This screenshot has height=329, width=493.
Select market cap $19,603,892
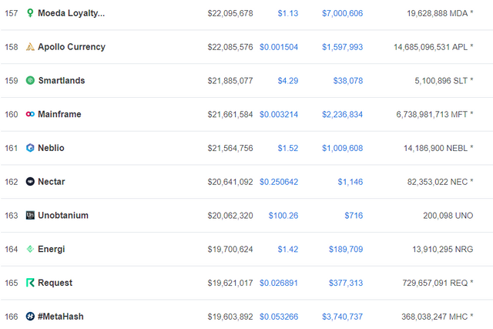tap(230, 317)
